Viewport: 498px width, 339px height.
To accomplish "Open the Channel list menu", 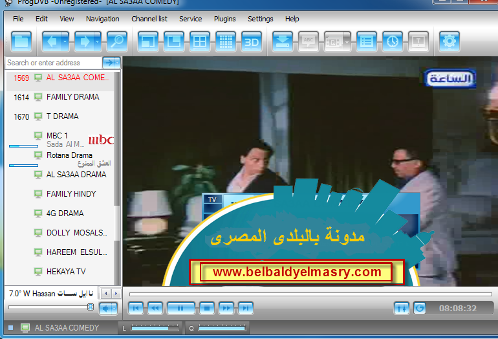I will click(x=149, y=19).
